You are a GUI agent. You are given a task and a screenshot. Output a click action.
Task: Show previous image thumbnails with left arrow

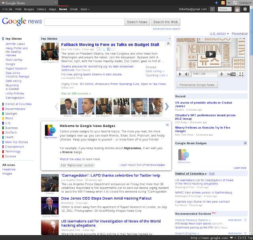57,106
